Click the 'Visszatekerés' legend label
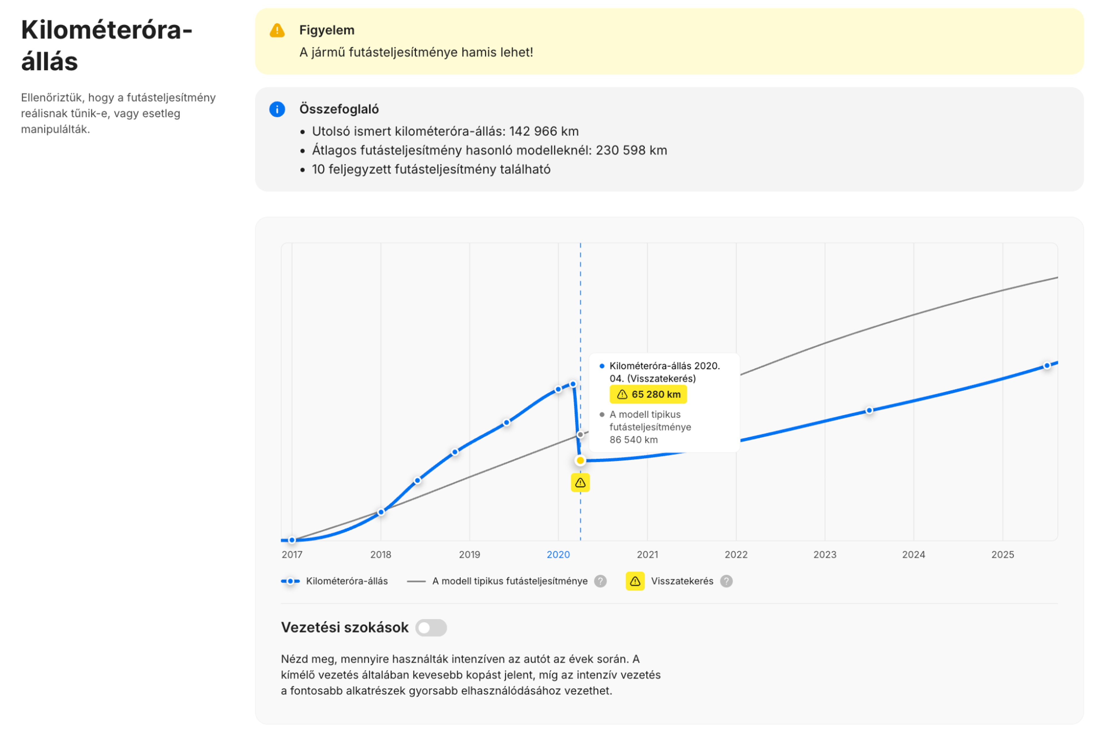 point(682,581)
